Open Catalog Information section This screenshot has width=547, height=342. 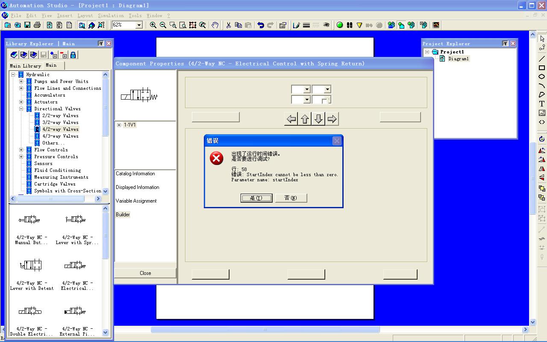pyautogui.click(x=135, y=174)
